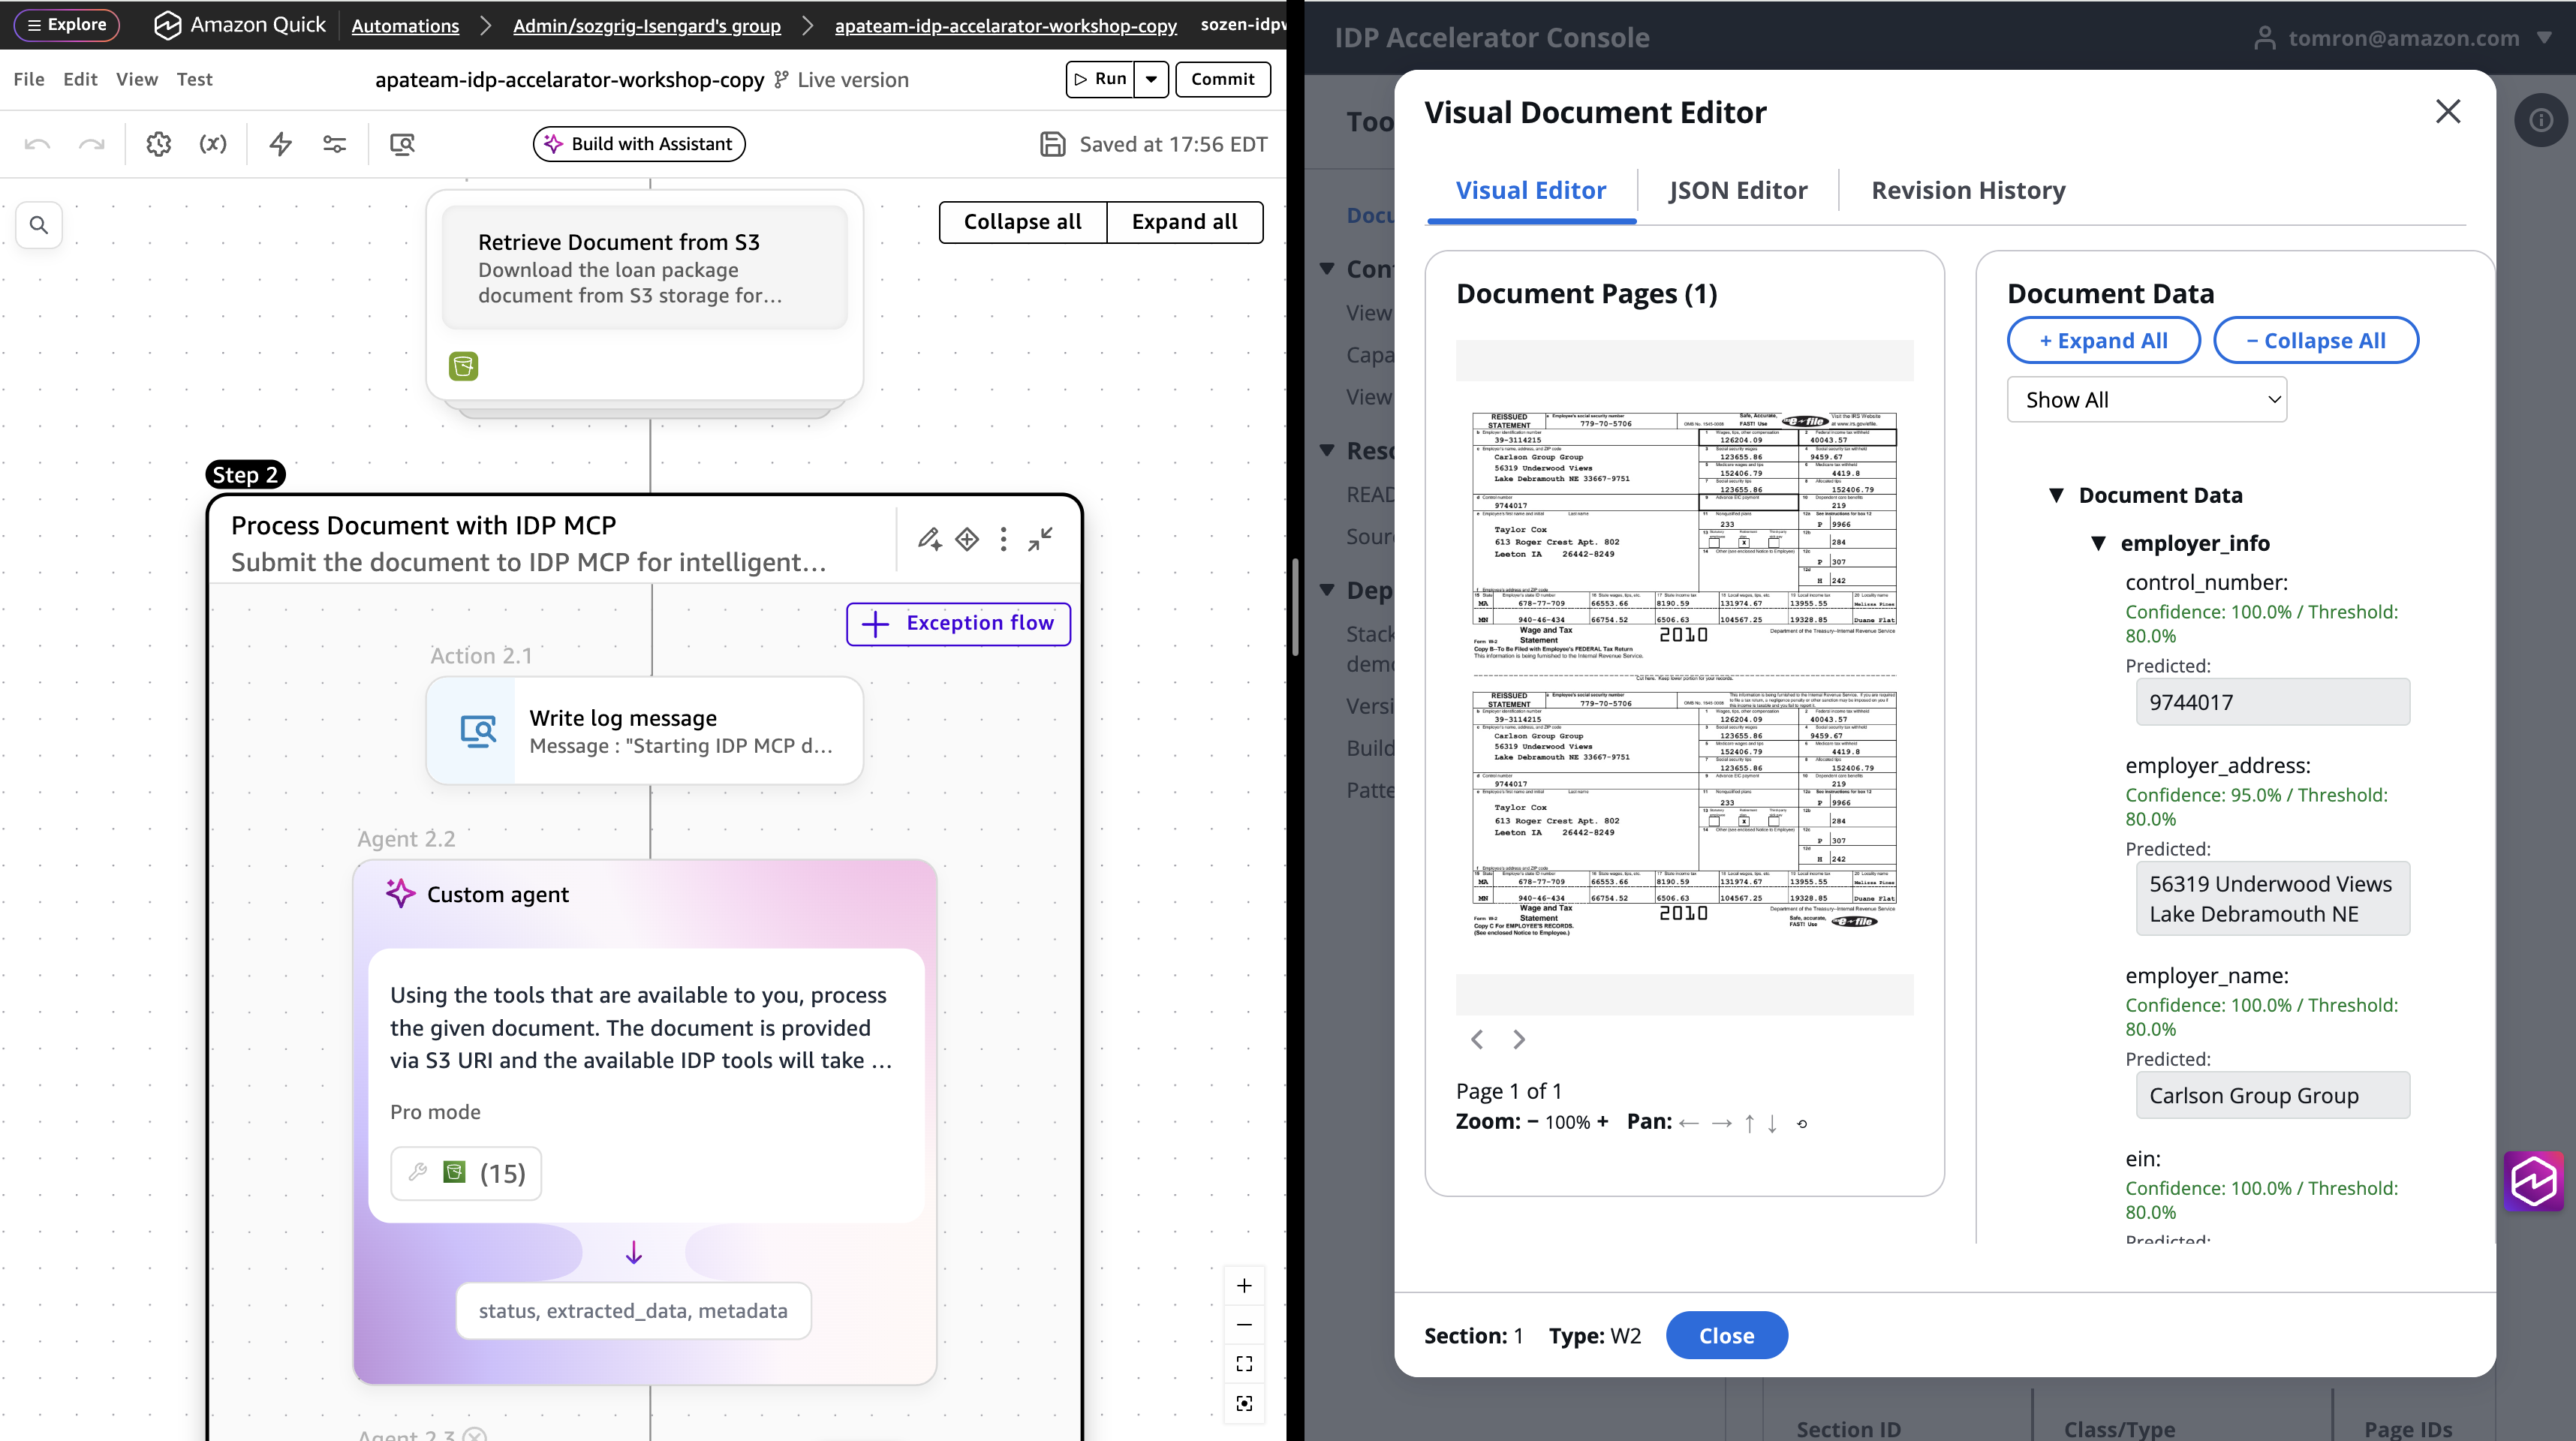The height and width of the screenshot is (1441, 2576).
Task: Collapse the Document Data tree node
Action: tap(2057, 495)
